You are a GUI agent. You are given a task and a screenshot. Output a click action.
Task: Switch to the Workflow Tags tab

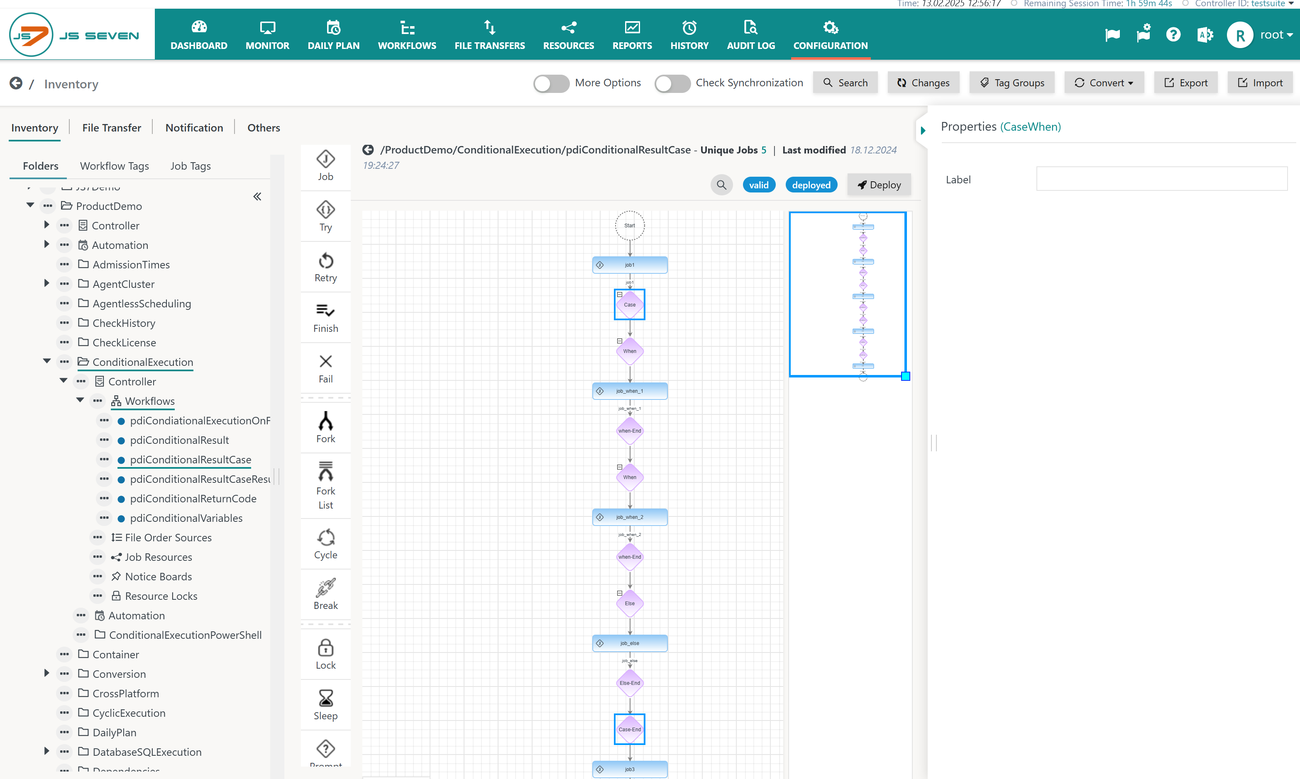point(114,166)
